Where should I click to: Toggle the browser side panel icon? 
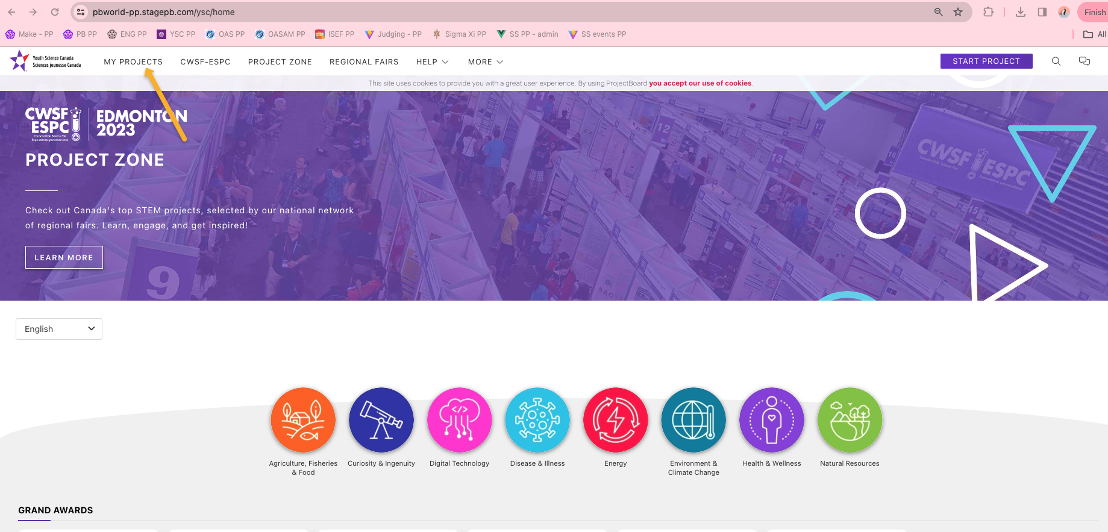tap(1042, 12)
